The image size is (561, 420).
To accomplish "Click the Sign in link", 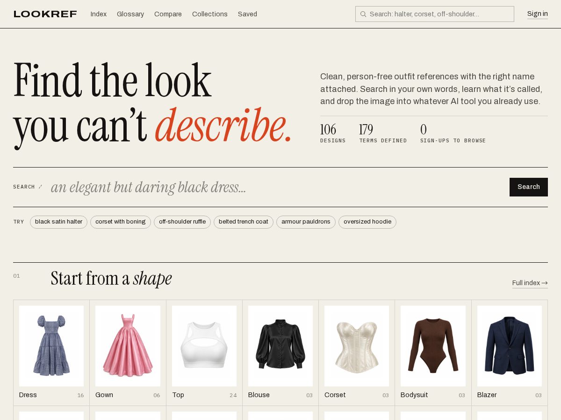I will point(538,14).
